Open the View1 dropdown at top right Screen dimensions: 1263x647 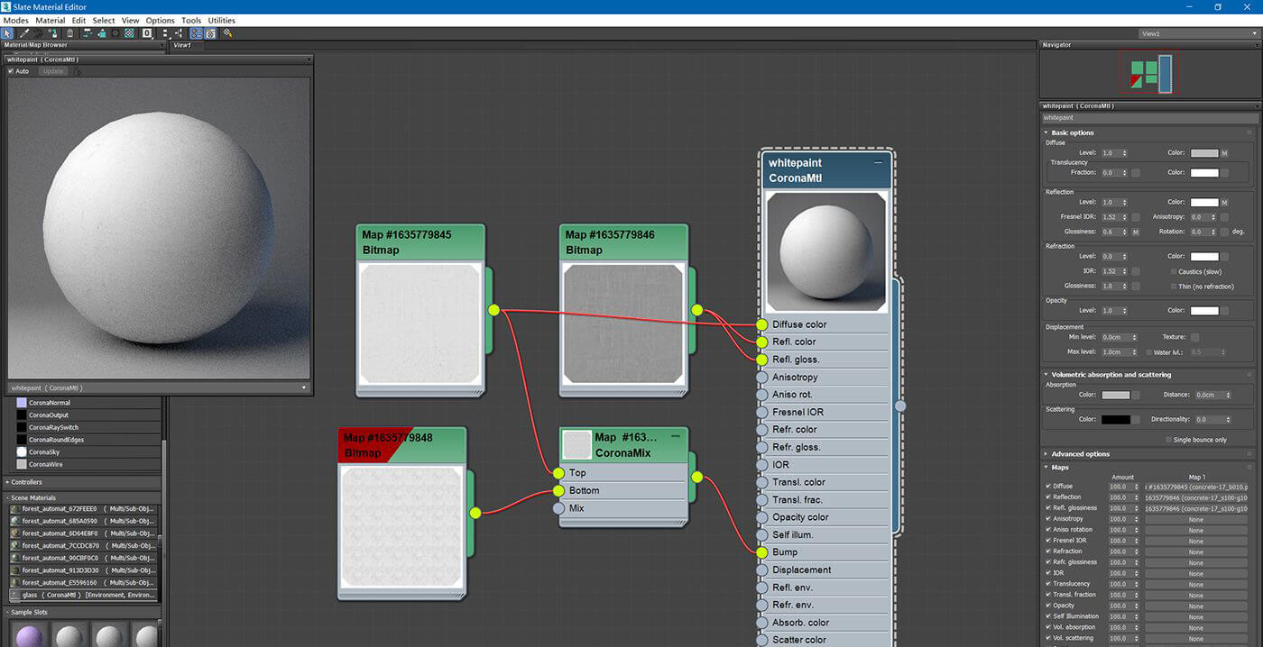(x=1196, y=33)
